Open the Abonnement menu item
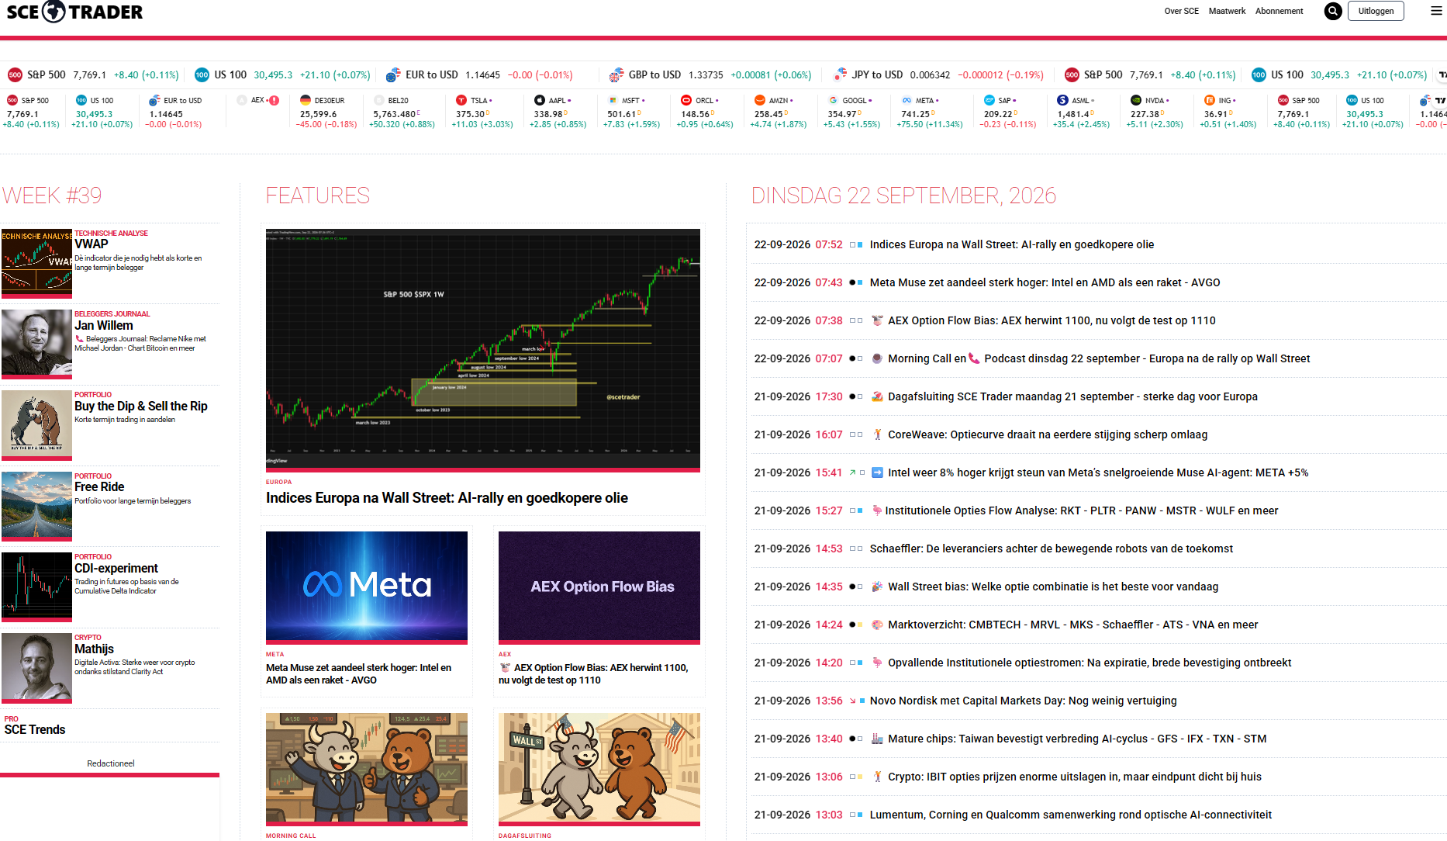 point(1279,11)
